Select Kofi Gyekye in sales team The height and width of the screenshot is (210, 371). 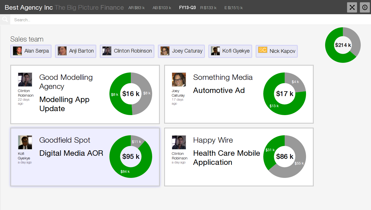230,51
